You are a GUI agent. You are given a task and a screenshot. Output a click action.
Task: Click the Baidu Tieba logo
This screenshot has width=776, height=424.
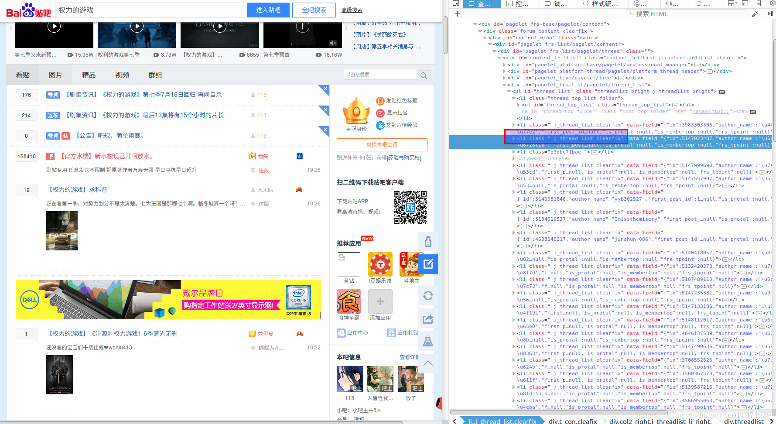pyautogui.click(x=28, y=10)
